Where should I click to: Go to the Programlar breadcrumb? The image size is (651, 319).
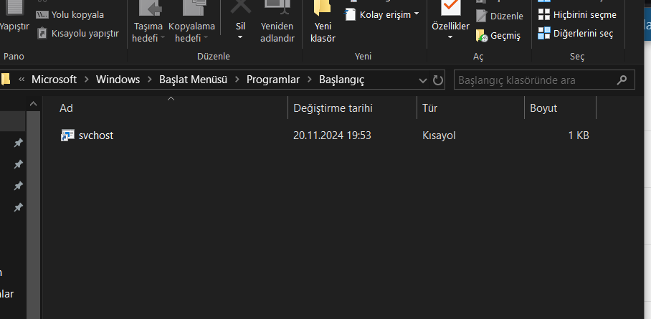click(272, 80)
